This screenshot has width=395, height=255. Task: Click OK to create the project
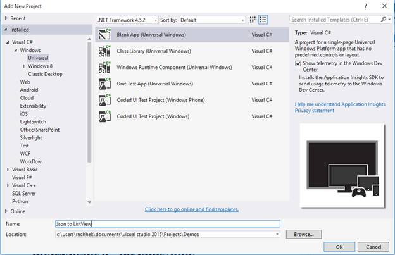[339, 247]
